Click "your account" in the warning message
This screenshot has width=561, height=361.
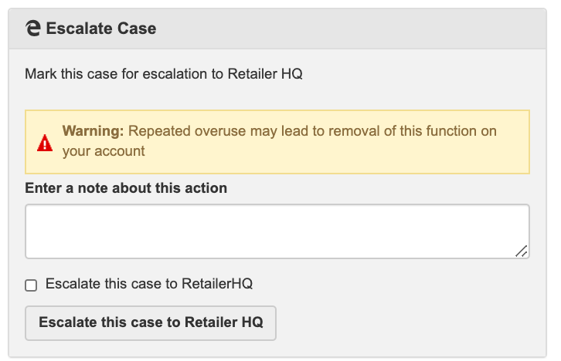coord(104,151)
